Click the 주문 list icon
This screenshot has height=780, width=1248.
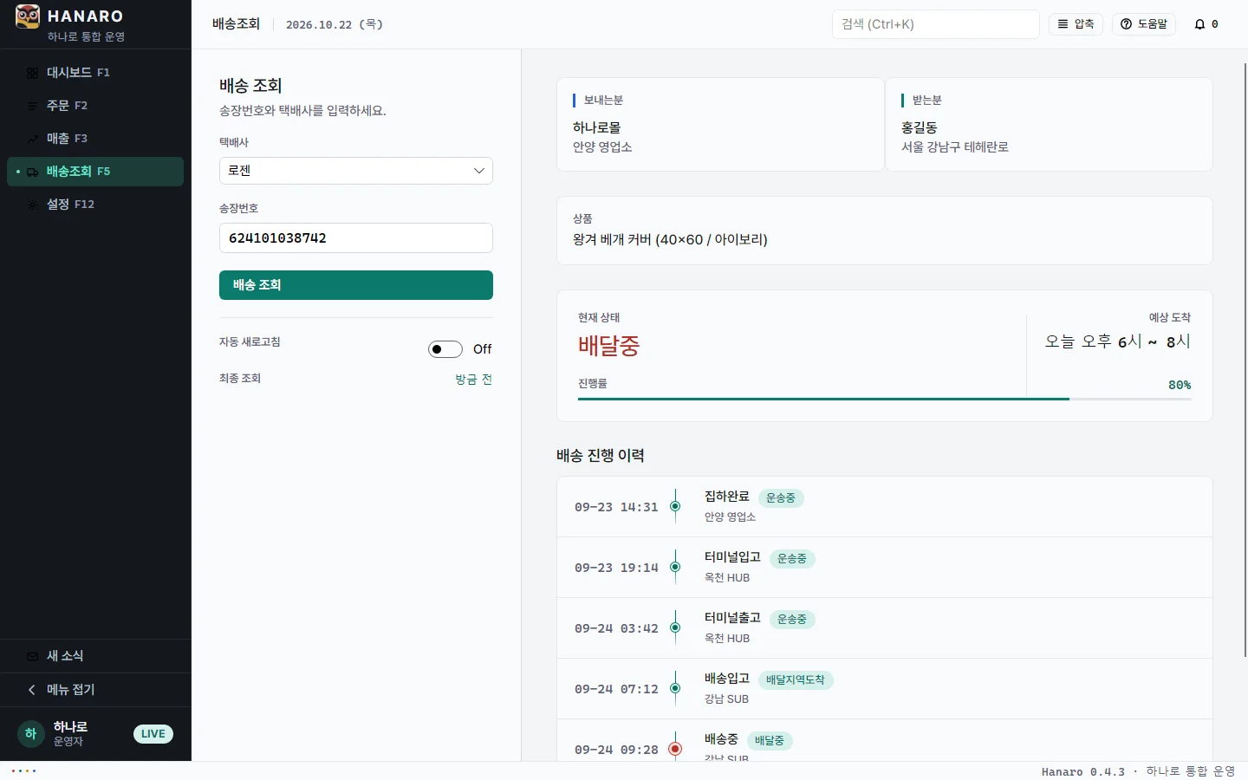(x=32, y=106)
